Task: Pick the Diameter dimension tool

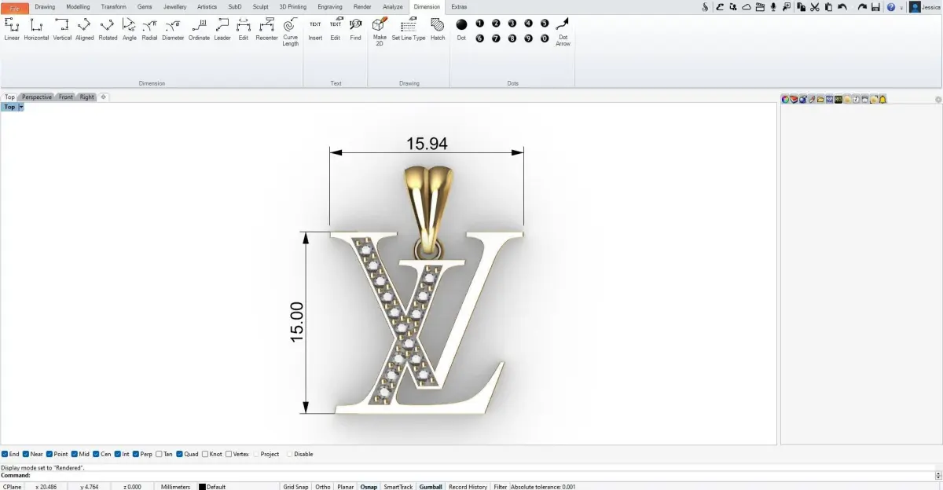Action: [x=173, y=29]
